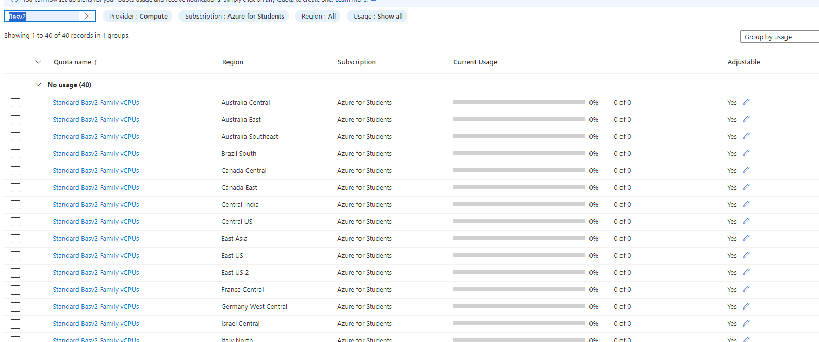Screen dimensions: 819x342
Task: Toggle the header expand-all chevron
Action: pos(38,62)
